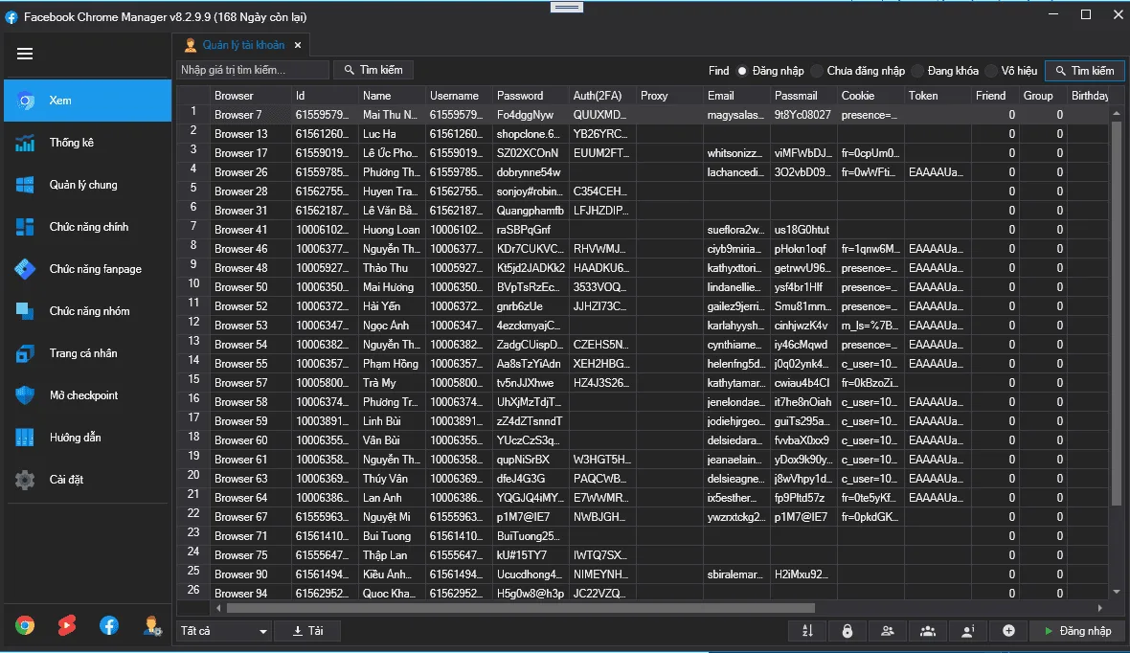Go to Quản lý chung
The width and height of the screenshot is (1130, 653).
coord(87,185)
